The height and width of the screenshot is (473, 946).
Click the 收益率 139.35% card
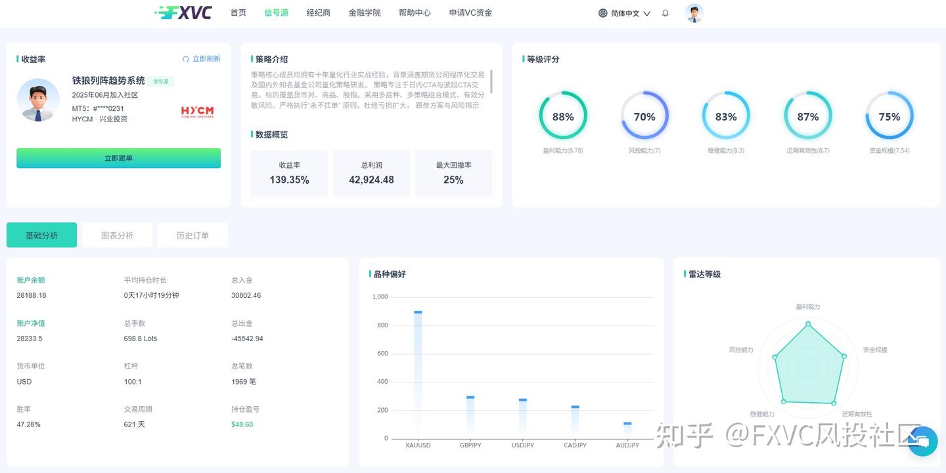[289, 173]
